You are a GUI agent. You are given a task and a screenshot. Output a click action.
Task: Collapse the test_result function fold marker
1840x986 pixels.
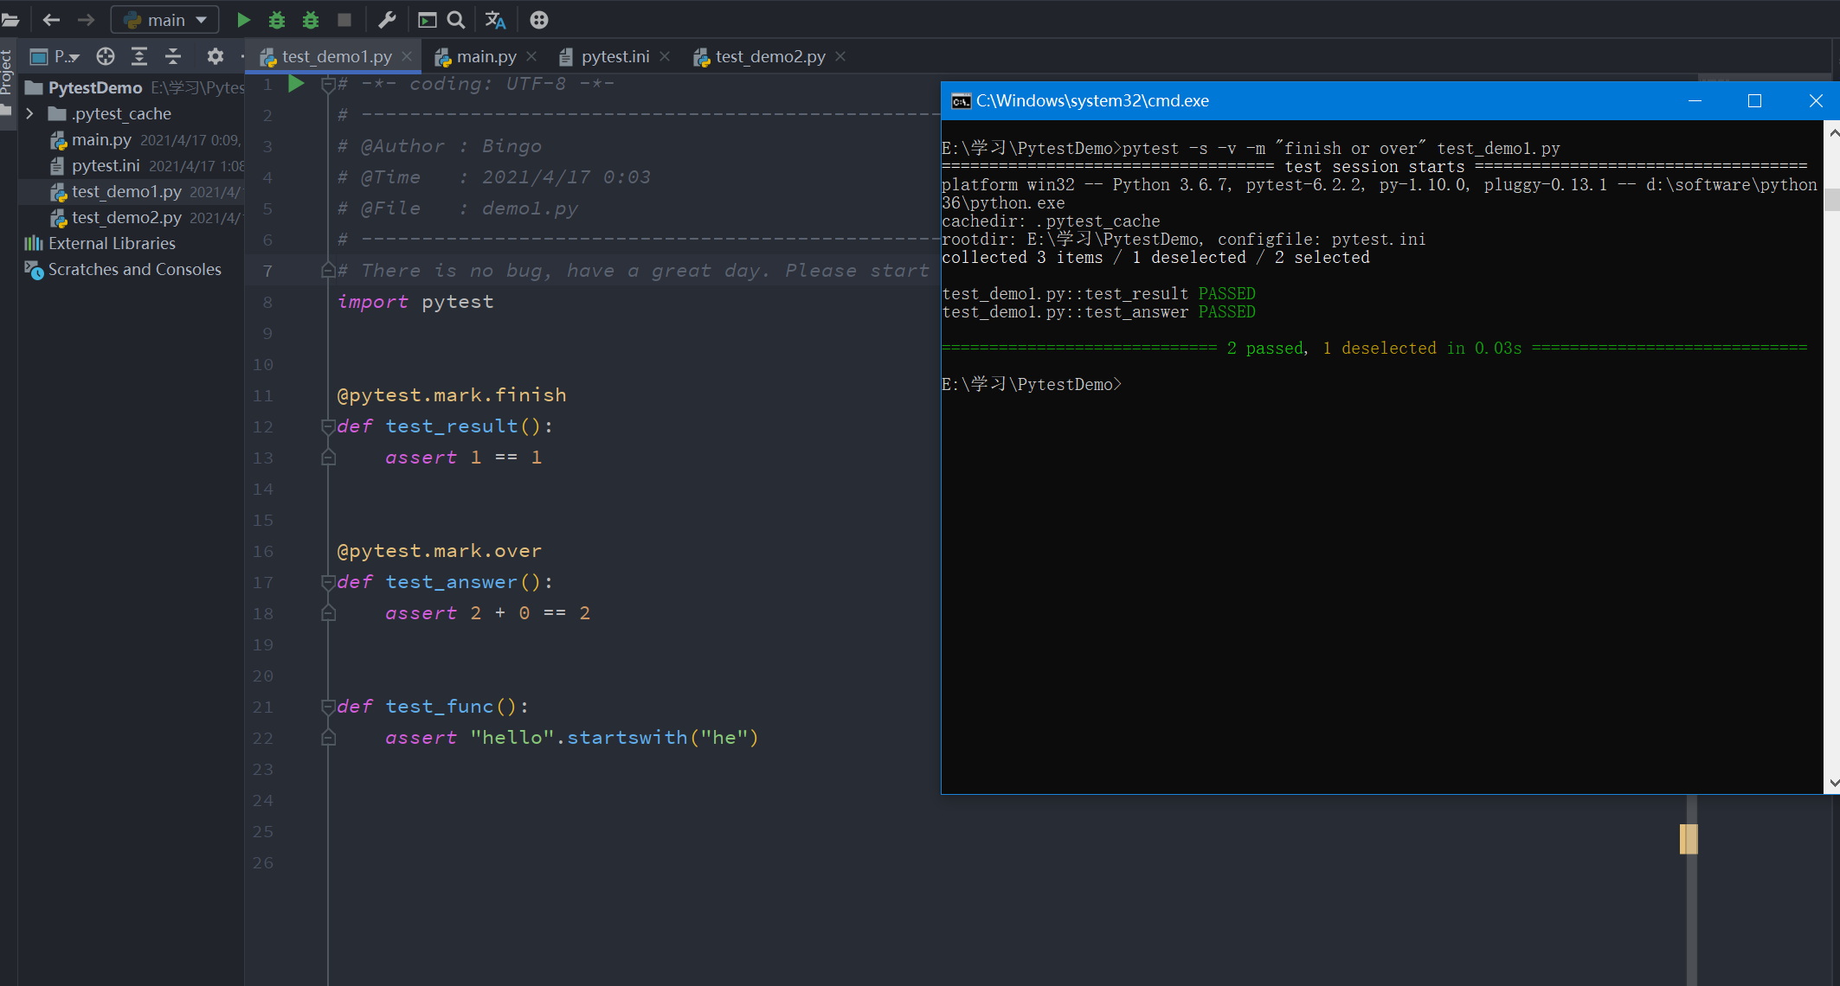[328, 426]
